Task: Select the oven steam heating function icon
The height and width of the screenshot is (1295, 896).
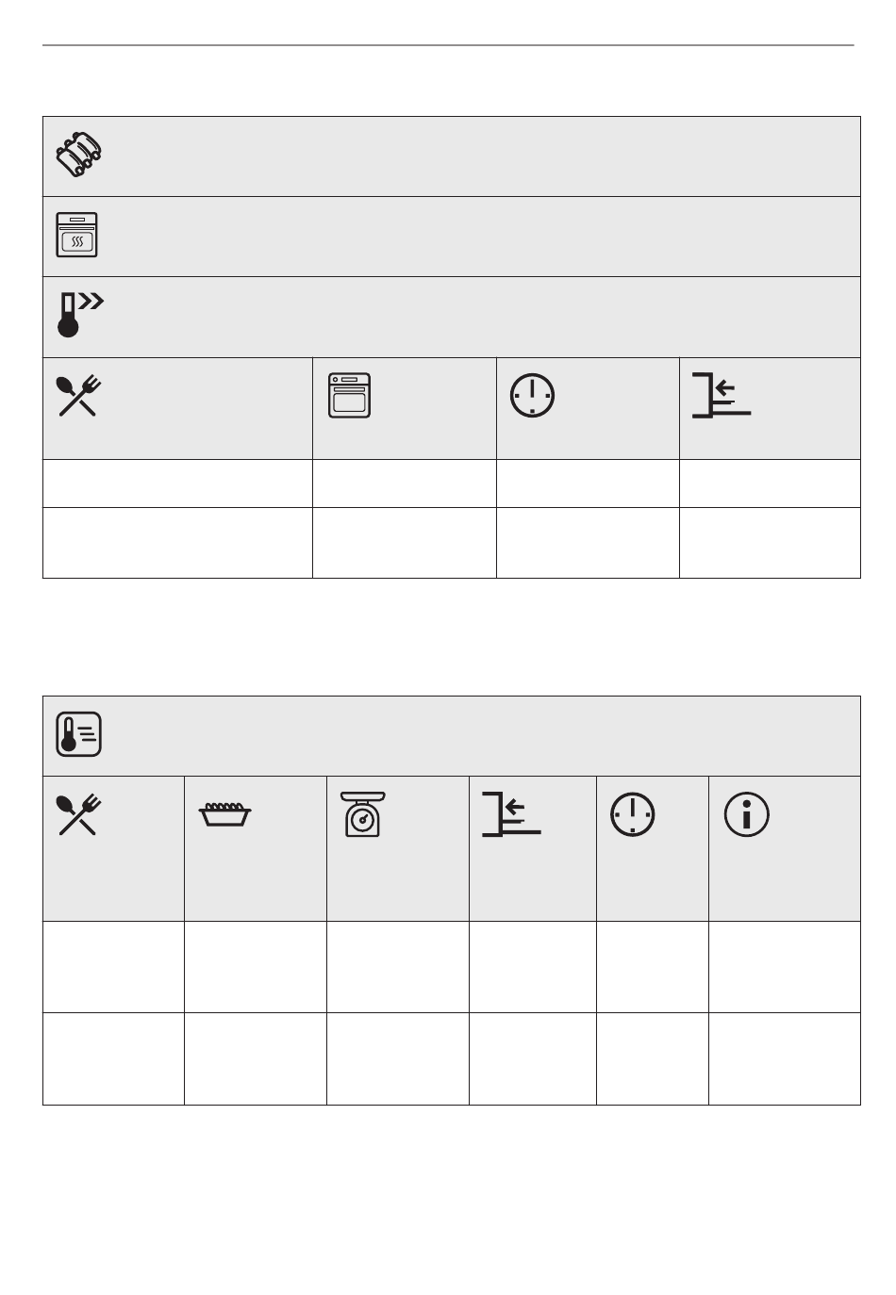Action: click(76, 235)
